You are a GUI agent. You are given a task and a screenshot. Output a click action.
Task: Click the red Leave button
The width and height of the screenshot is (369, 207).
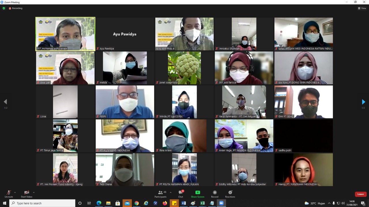pyautogui.click(x=360, y=194)
